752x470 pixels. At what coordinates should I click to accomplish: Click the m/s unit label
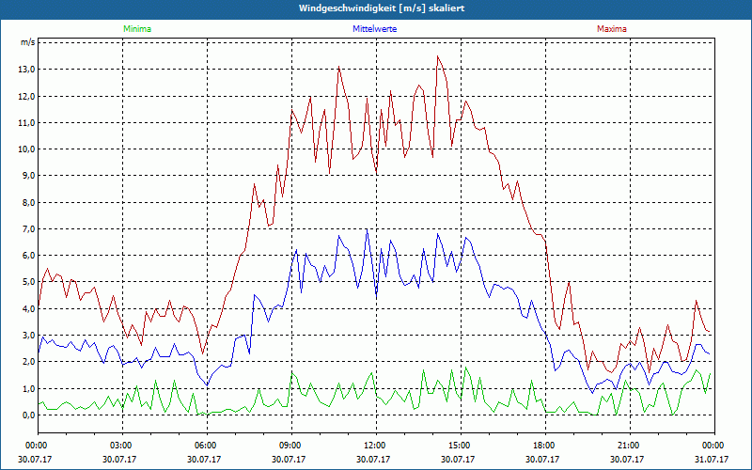tap(28, 42)
